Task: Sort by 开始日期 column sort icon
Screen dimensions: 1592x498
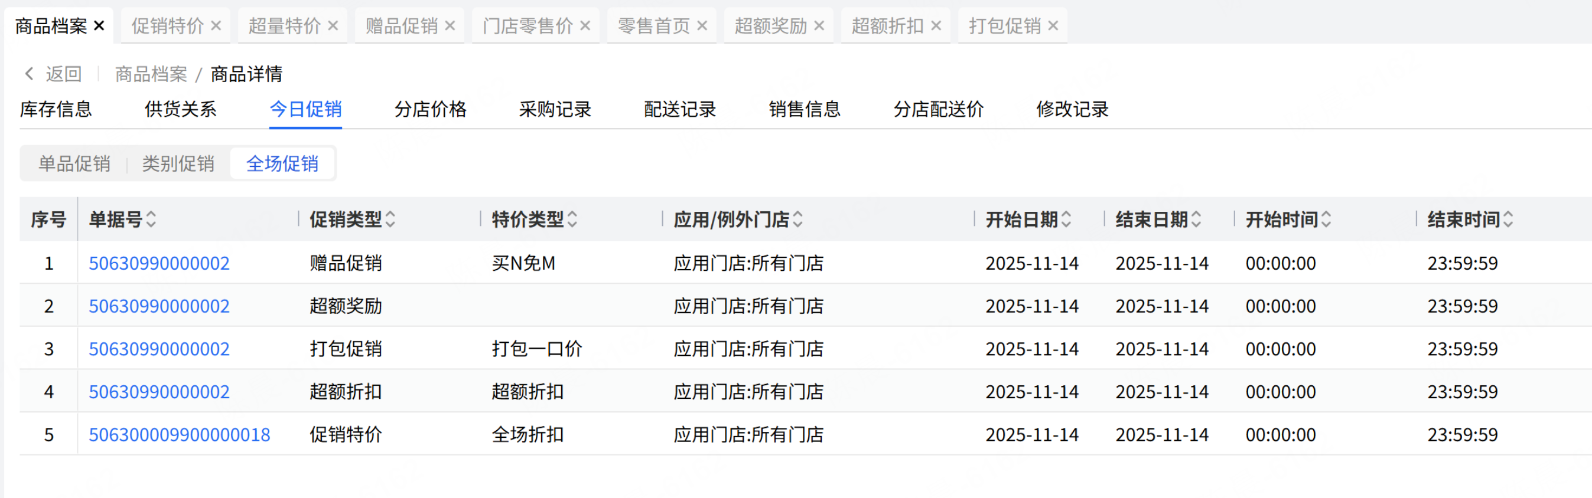Action: pyautogui.click(x=1066, y=219)
